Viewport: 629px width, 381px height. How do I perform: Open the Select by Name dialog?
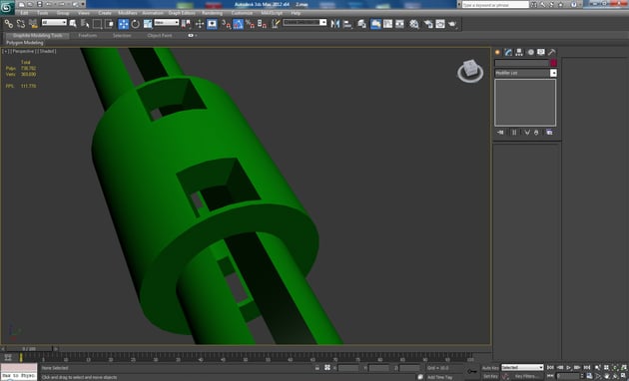click(85, 24)
